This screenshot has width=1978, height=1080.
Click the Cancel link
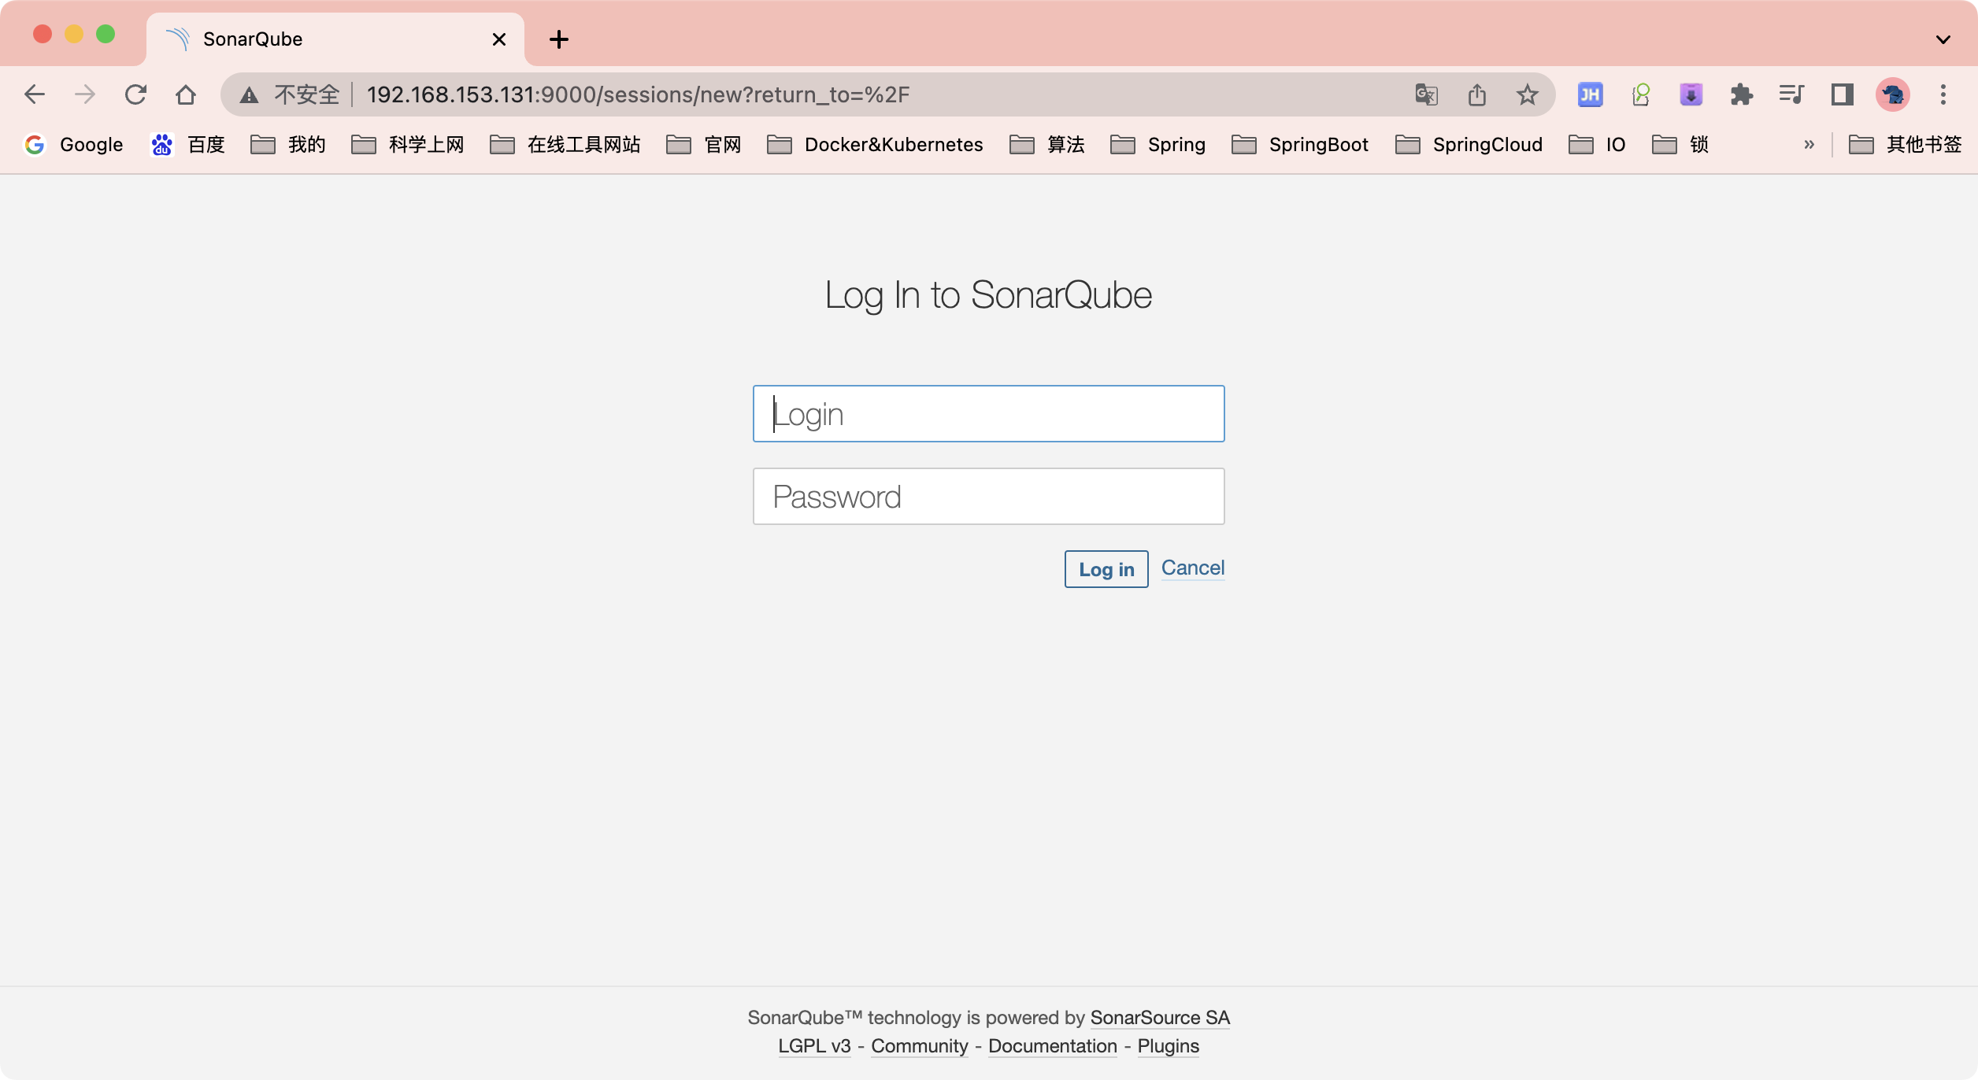pos(1192,568)
